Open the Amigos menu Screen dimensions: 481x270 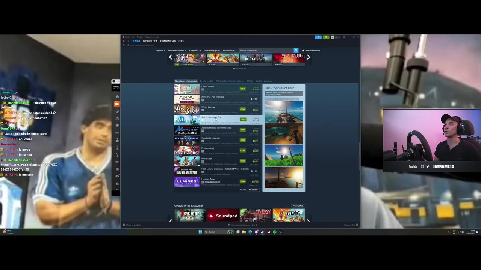pyautogui.click(x=140, y=37)
